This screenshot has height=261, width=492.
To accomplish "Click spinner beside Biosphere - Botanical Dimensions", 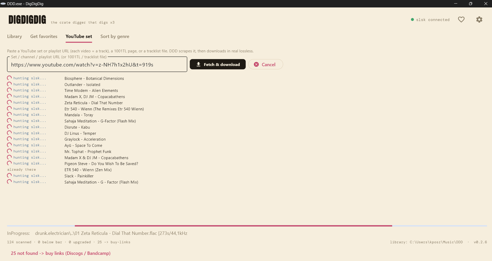I will point(10,78).
